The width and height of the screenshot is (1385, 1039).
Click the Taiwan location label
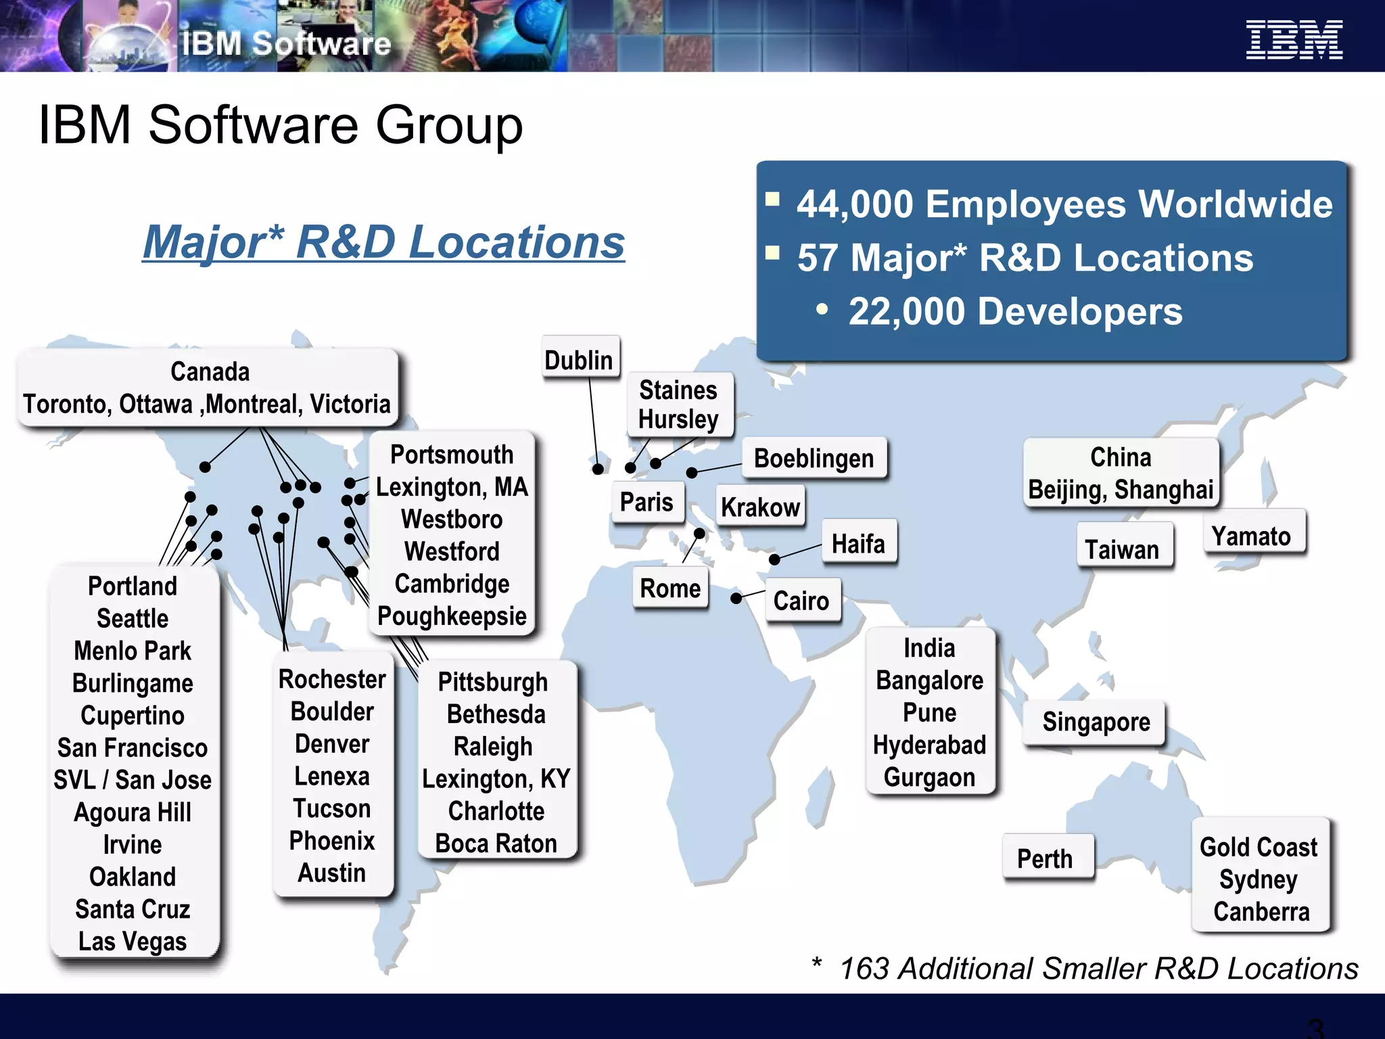click(1122, 549)
